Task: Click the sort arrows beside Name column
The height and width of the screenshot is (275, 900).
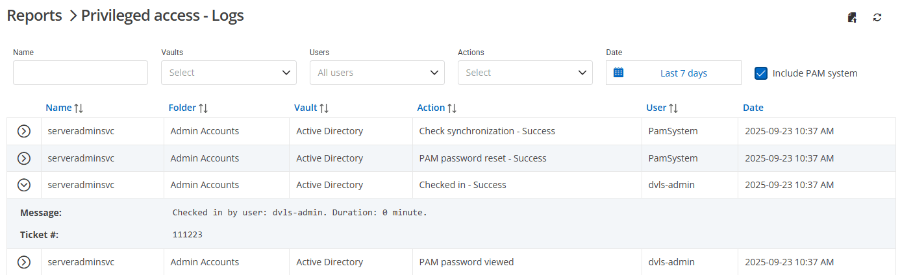Action: pos(79,108)
